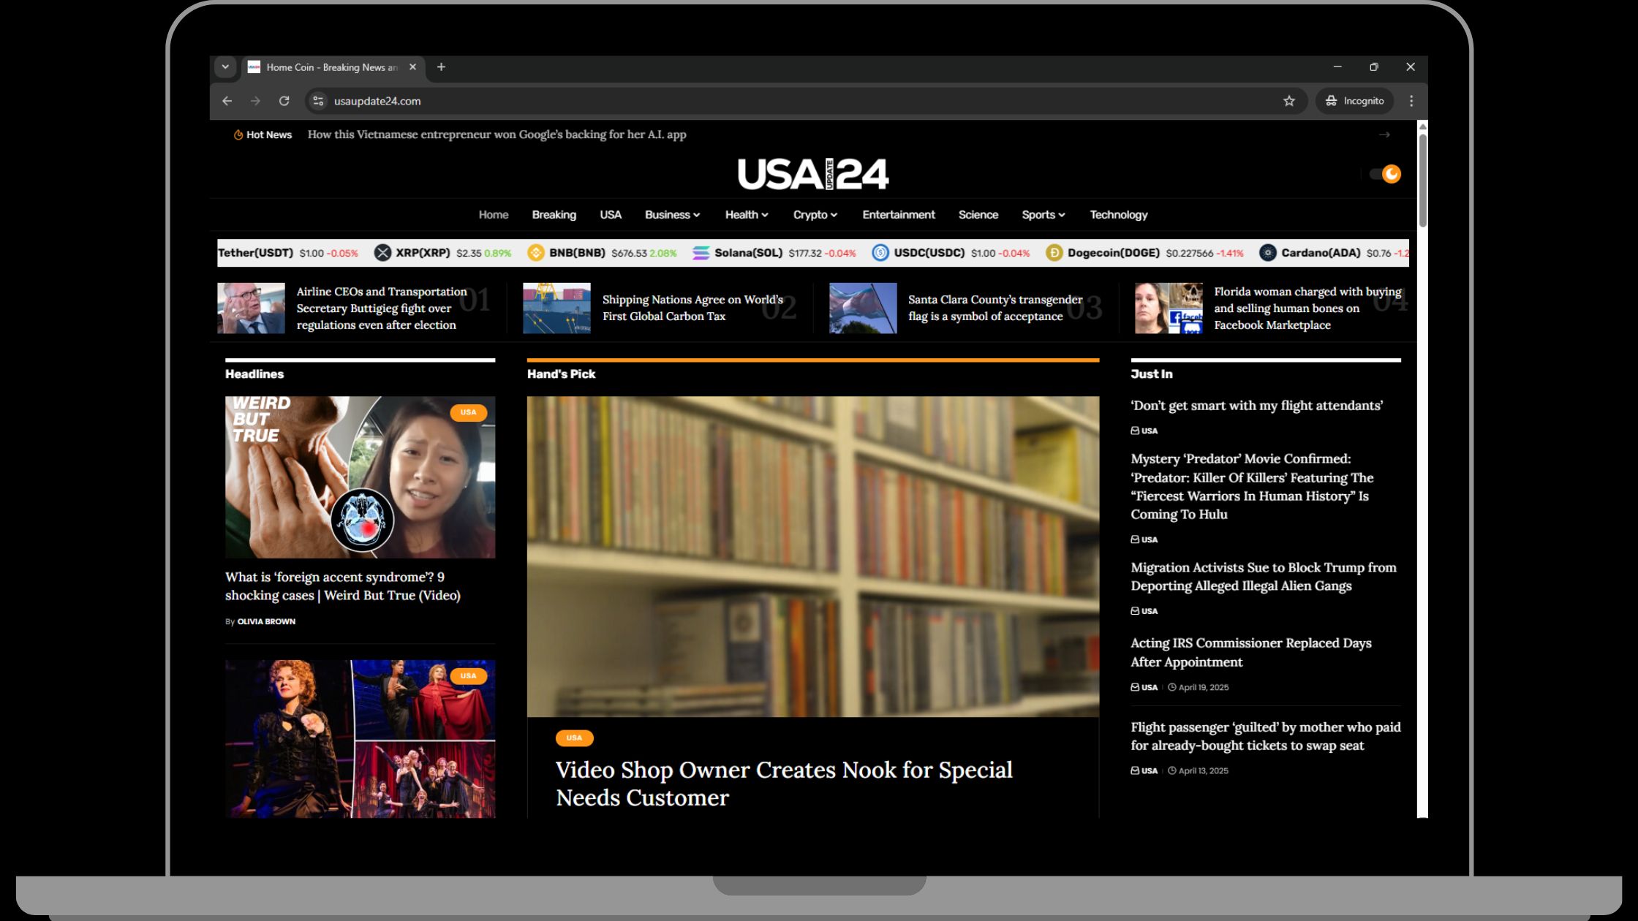The height and width of the screenshot is (921, 1638).
Task: Open the tab search dropdown arrow
Action: (225, 67)
